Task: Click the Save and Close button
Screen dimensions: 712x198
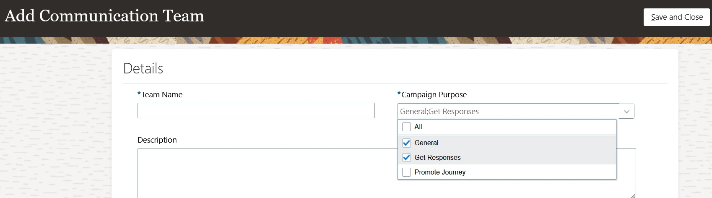Action: coord(676,17)
